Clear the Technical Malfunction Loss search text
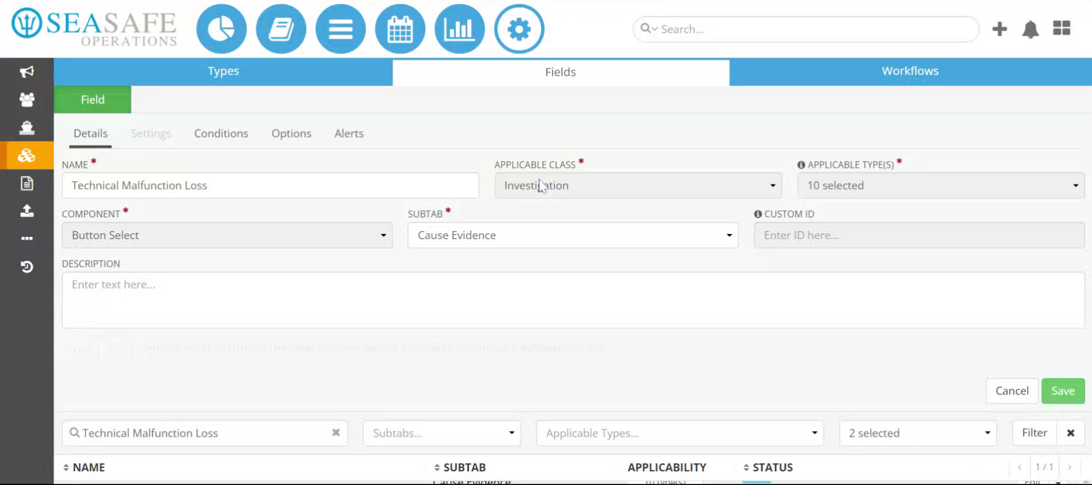1092x485 pixels. coord(336,433)
